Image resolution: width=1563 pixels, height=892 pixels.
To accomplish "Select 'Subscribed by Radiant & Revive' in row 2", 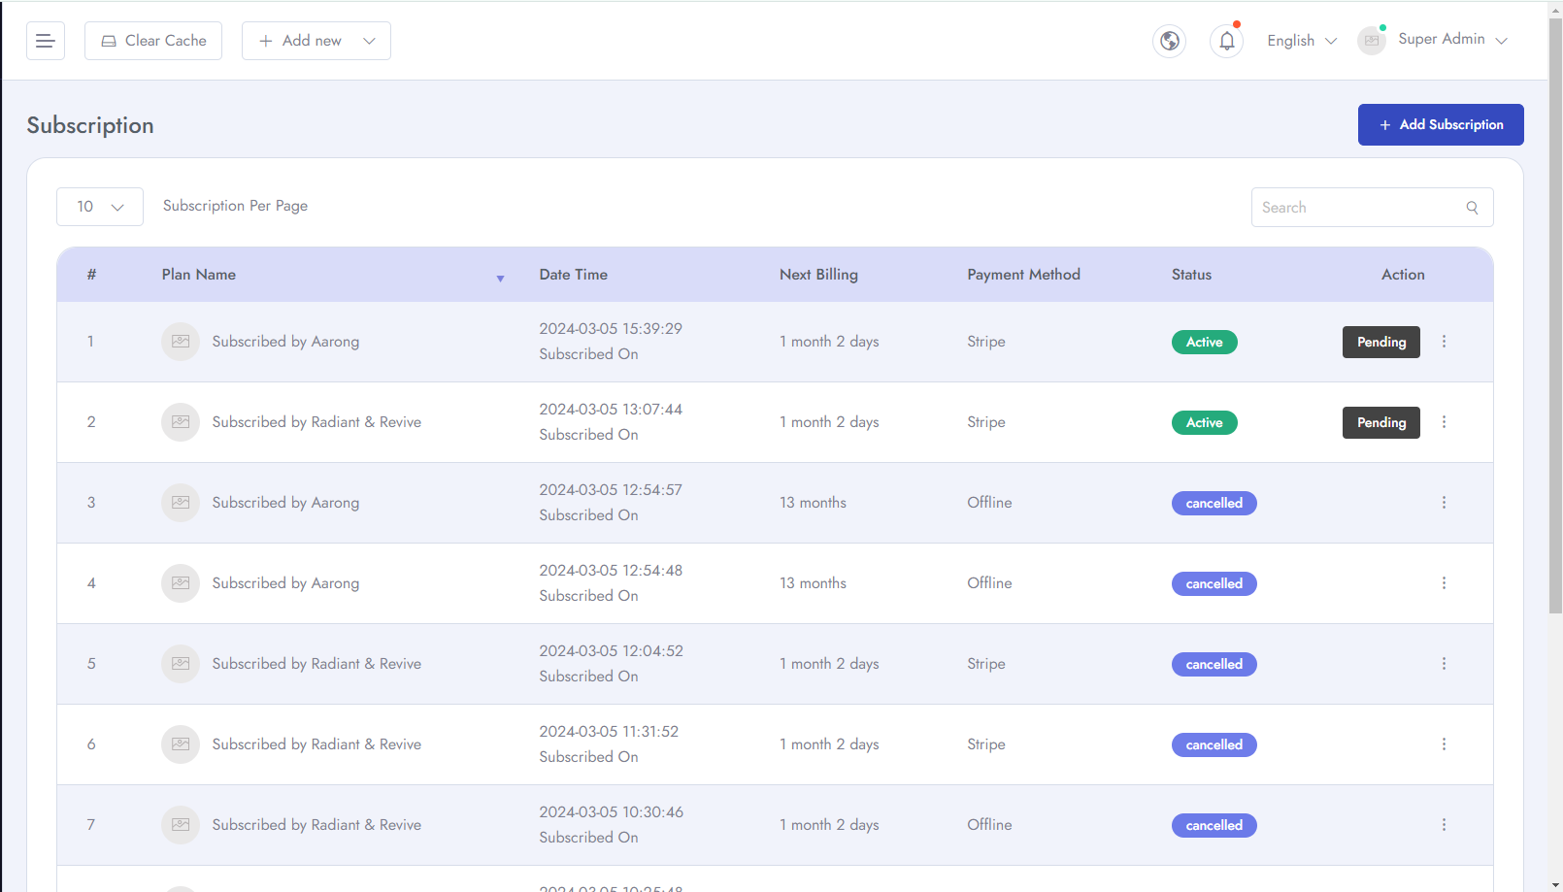I will pos(316,422).
